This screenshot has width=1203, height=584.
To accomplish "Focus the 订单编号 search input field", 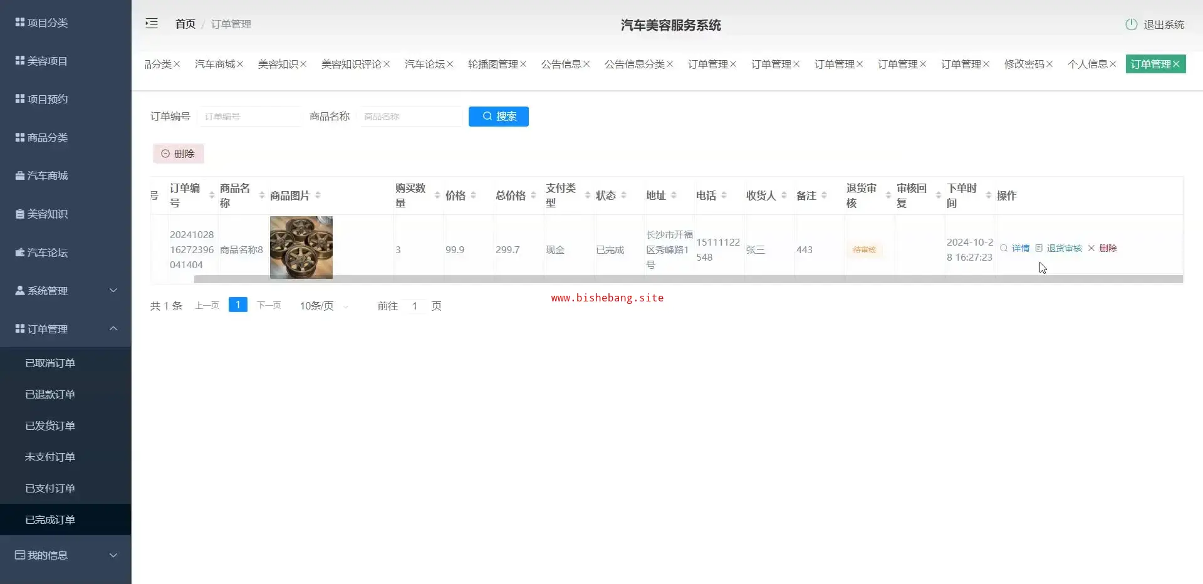I will coord(249,117).
